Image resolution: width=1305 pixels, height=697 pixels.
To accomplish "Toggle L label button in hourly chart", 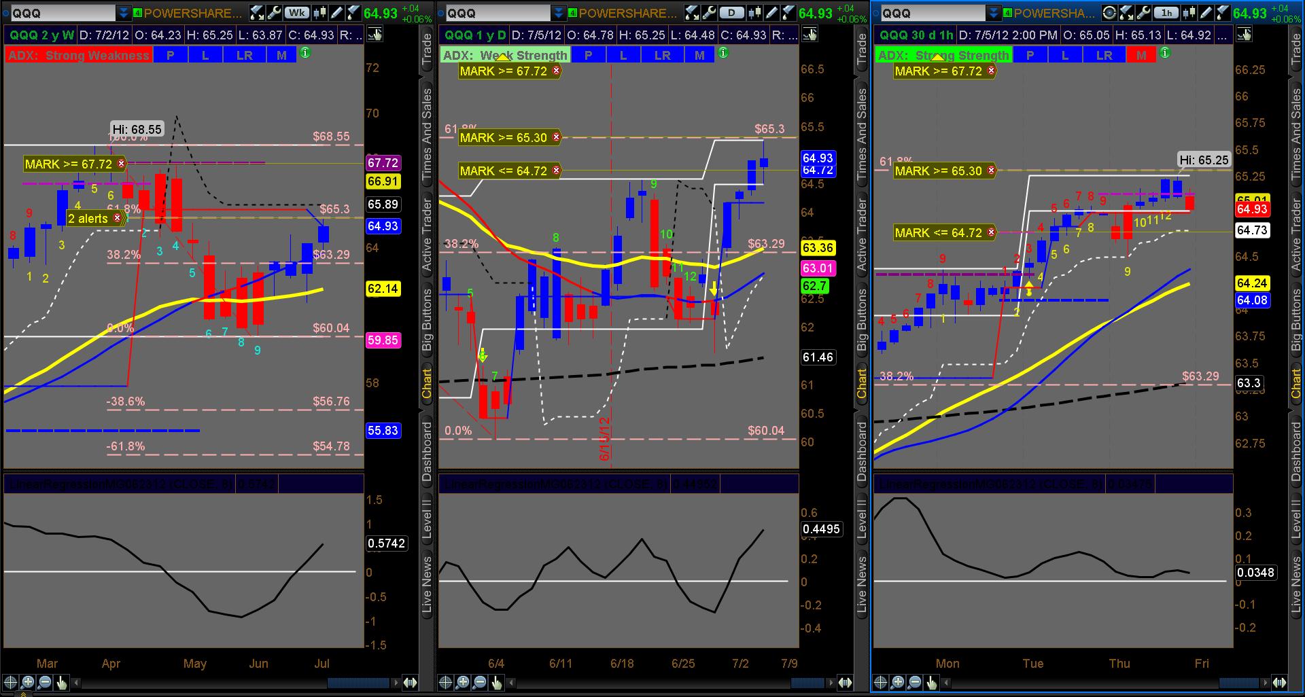I will click(x=1065, y=55).
